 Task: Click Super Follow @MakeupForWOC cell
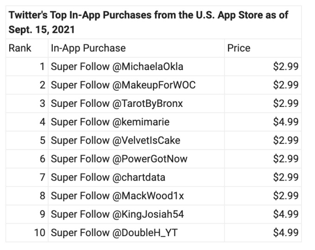coord(123,85)
